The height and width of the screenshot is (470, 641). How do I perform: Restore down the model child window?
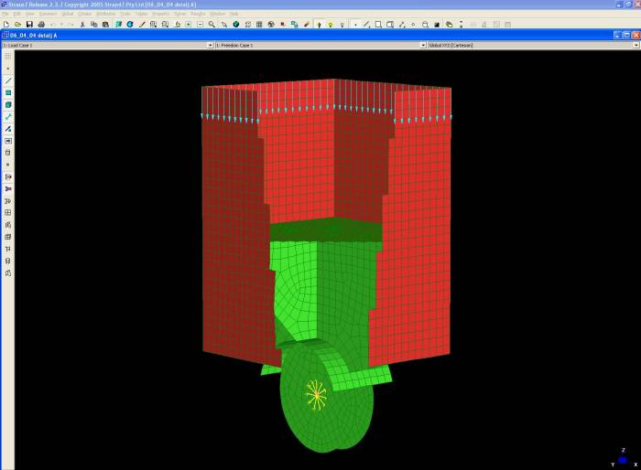tap(625, 35)
